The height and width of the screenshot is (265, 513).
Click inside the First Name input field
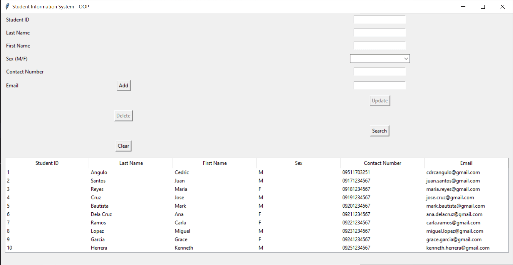(379, 45)
